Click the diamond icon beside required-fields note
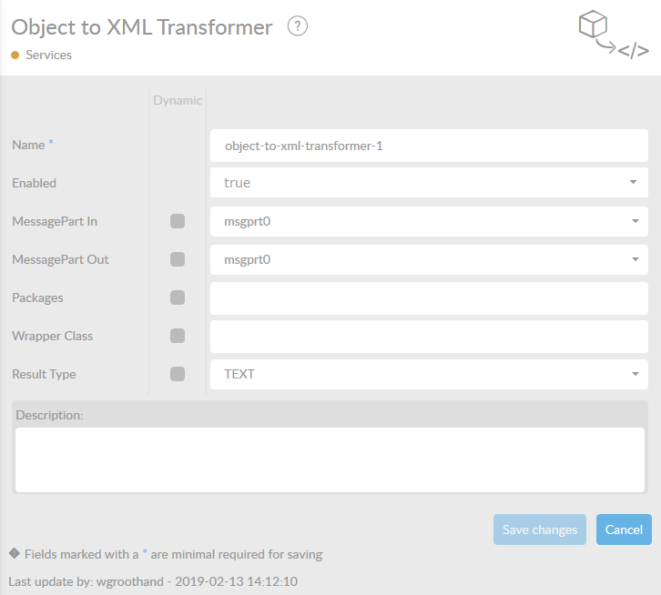This screenshot has height=595, width=661. [14, 553]
